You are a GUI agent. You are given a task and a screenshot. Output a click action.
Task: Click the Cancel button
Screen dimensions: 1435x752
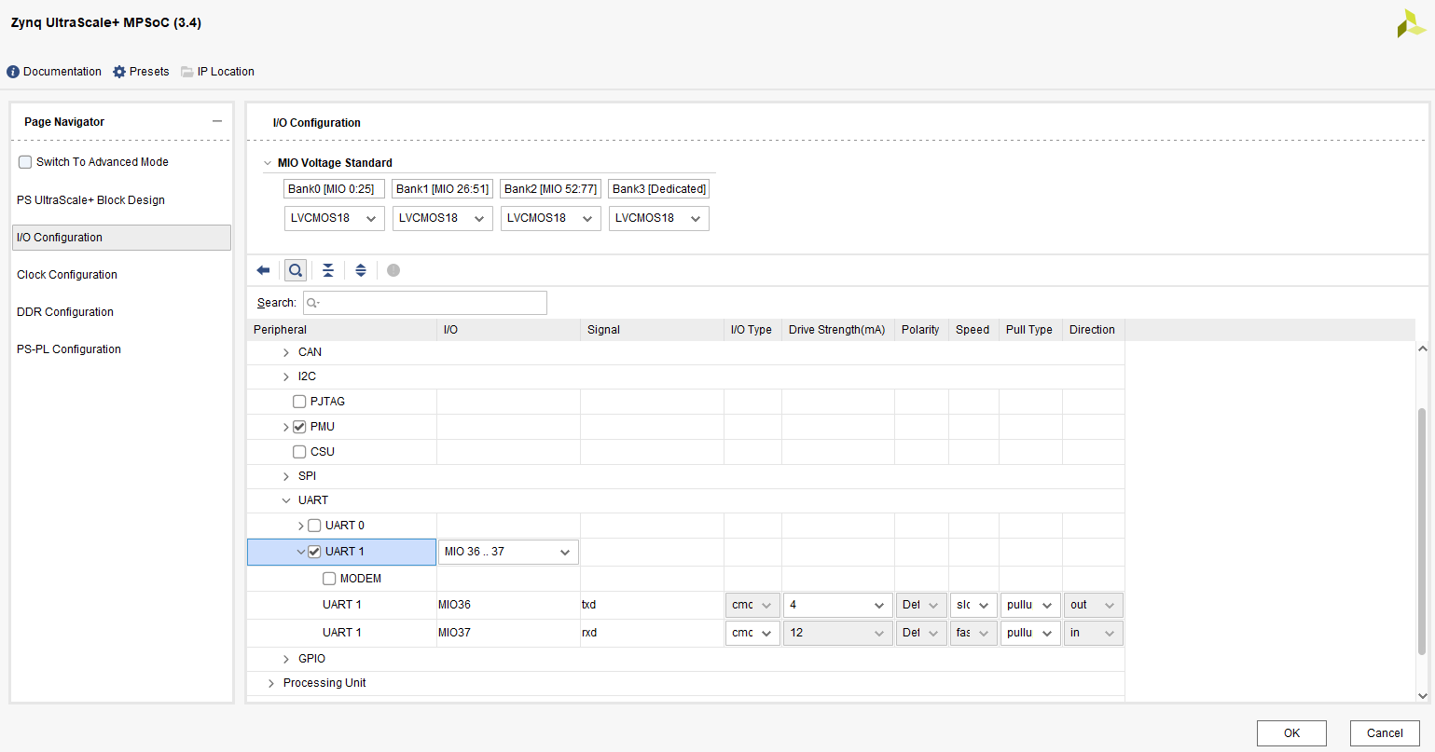pos(1385,733)
